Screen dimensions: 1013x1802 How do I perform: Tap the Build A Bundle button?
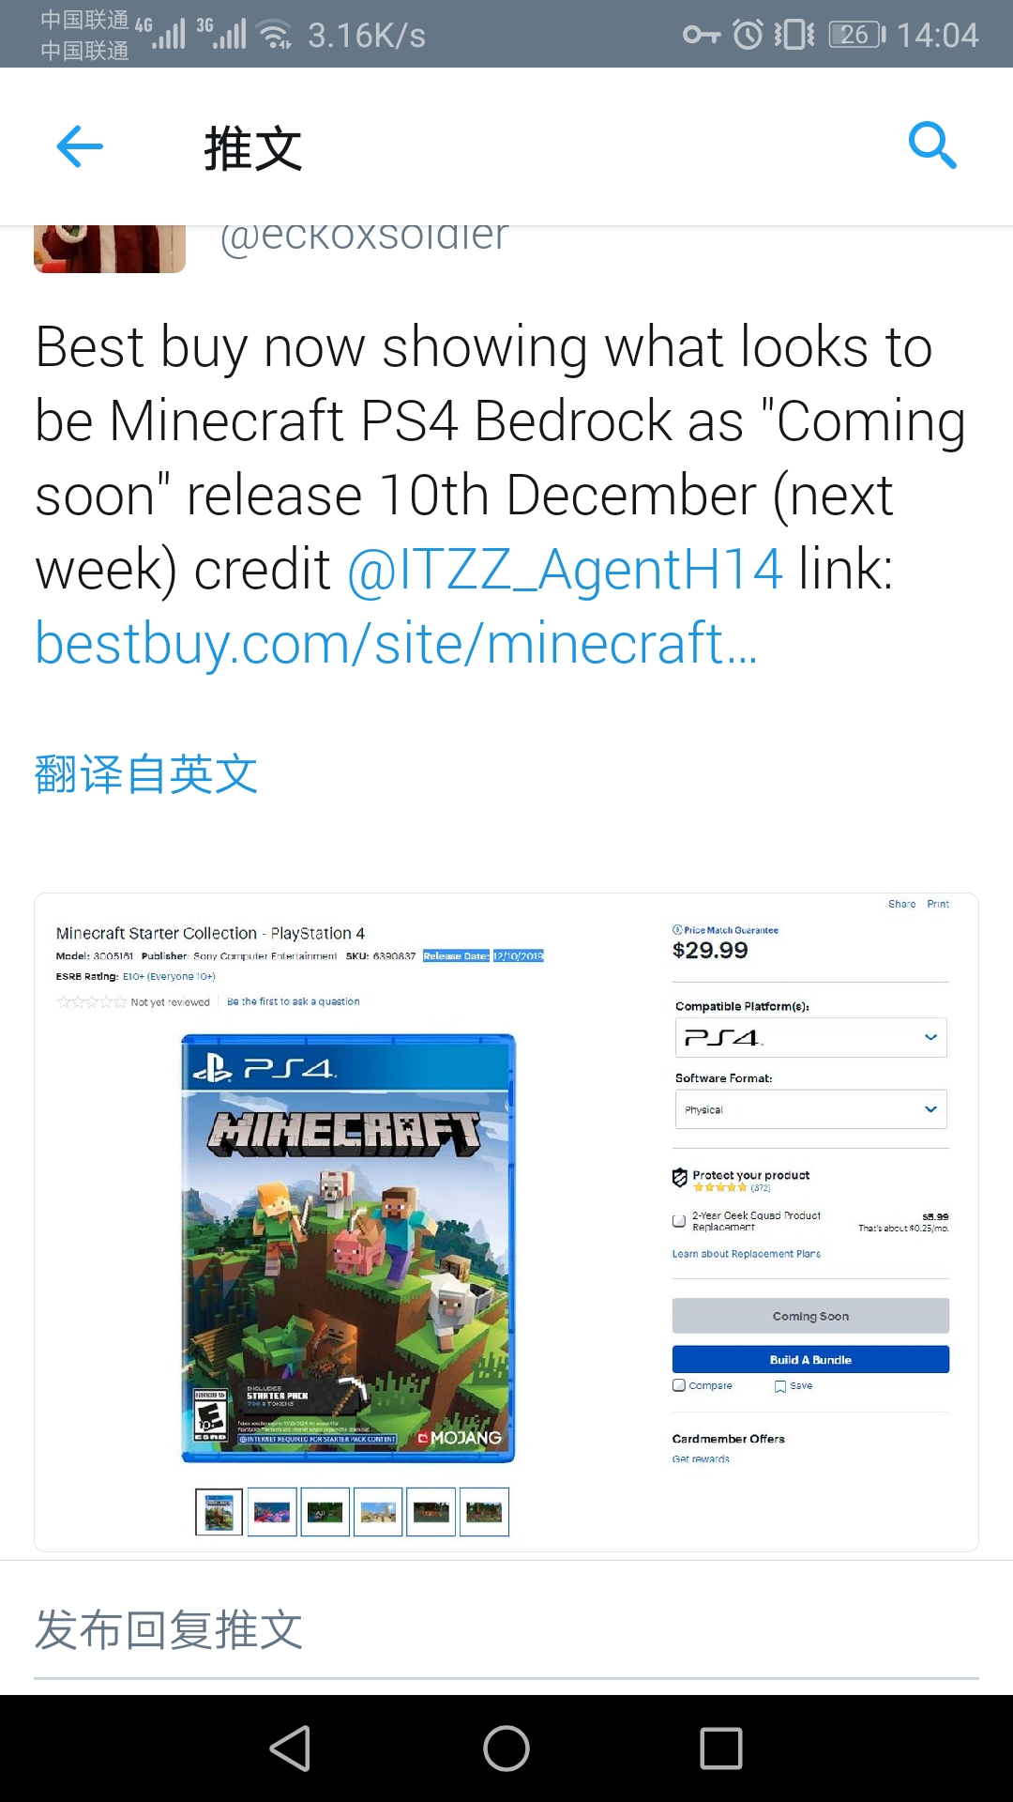810,1359
